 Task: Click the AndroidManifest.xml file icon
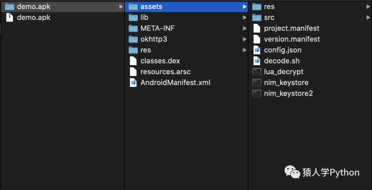pyautogui.click(x=133, y=83)
